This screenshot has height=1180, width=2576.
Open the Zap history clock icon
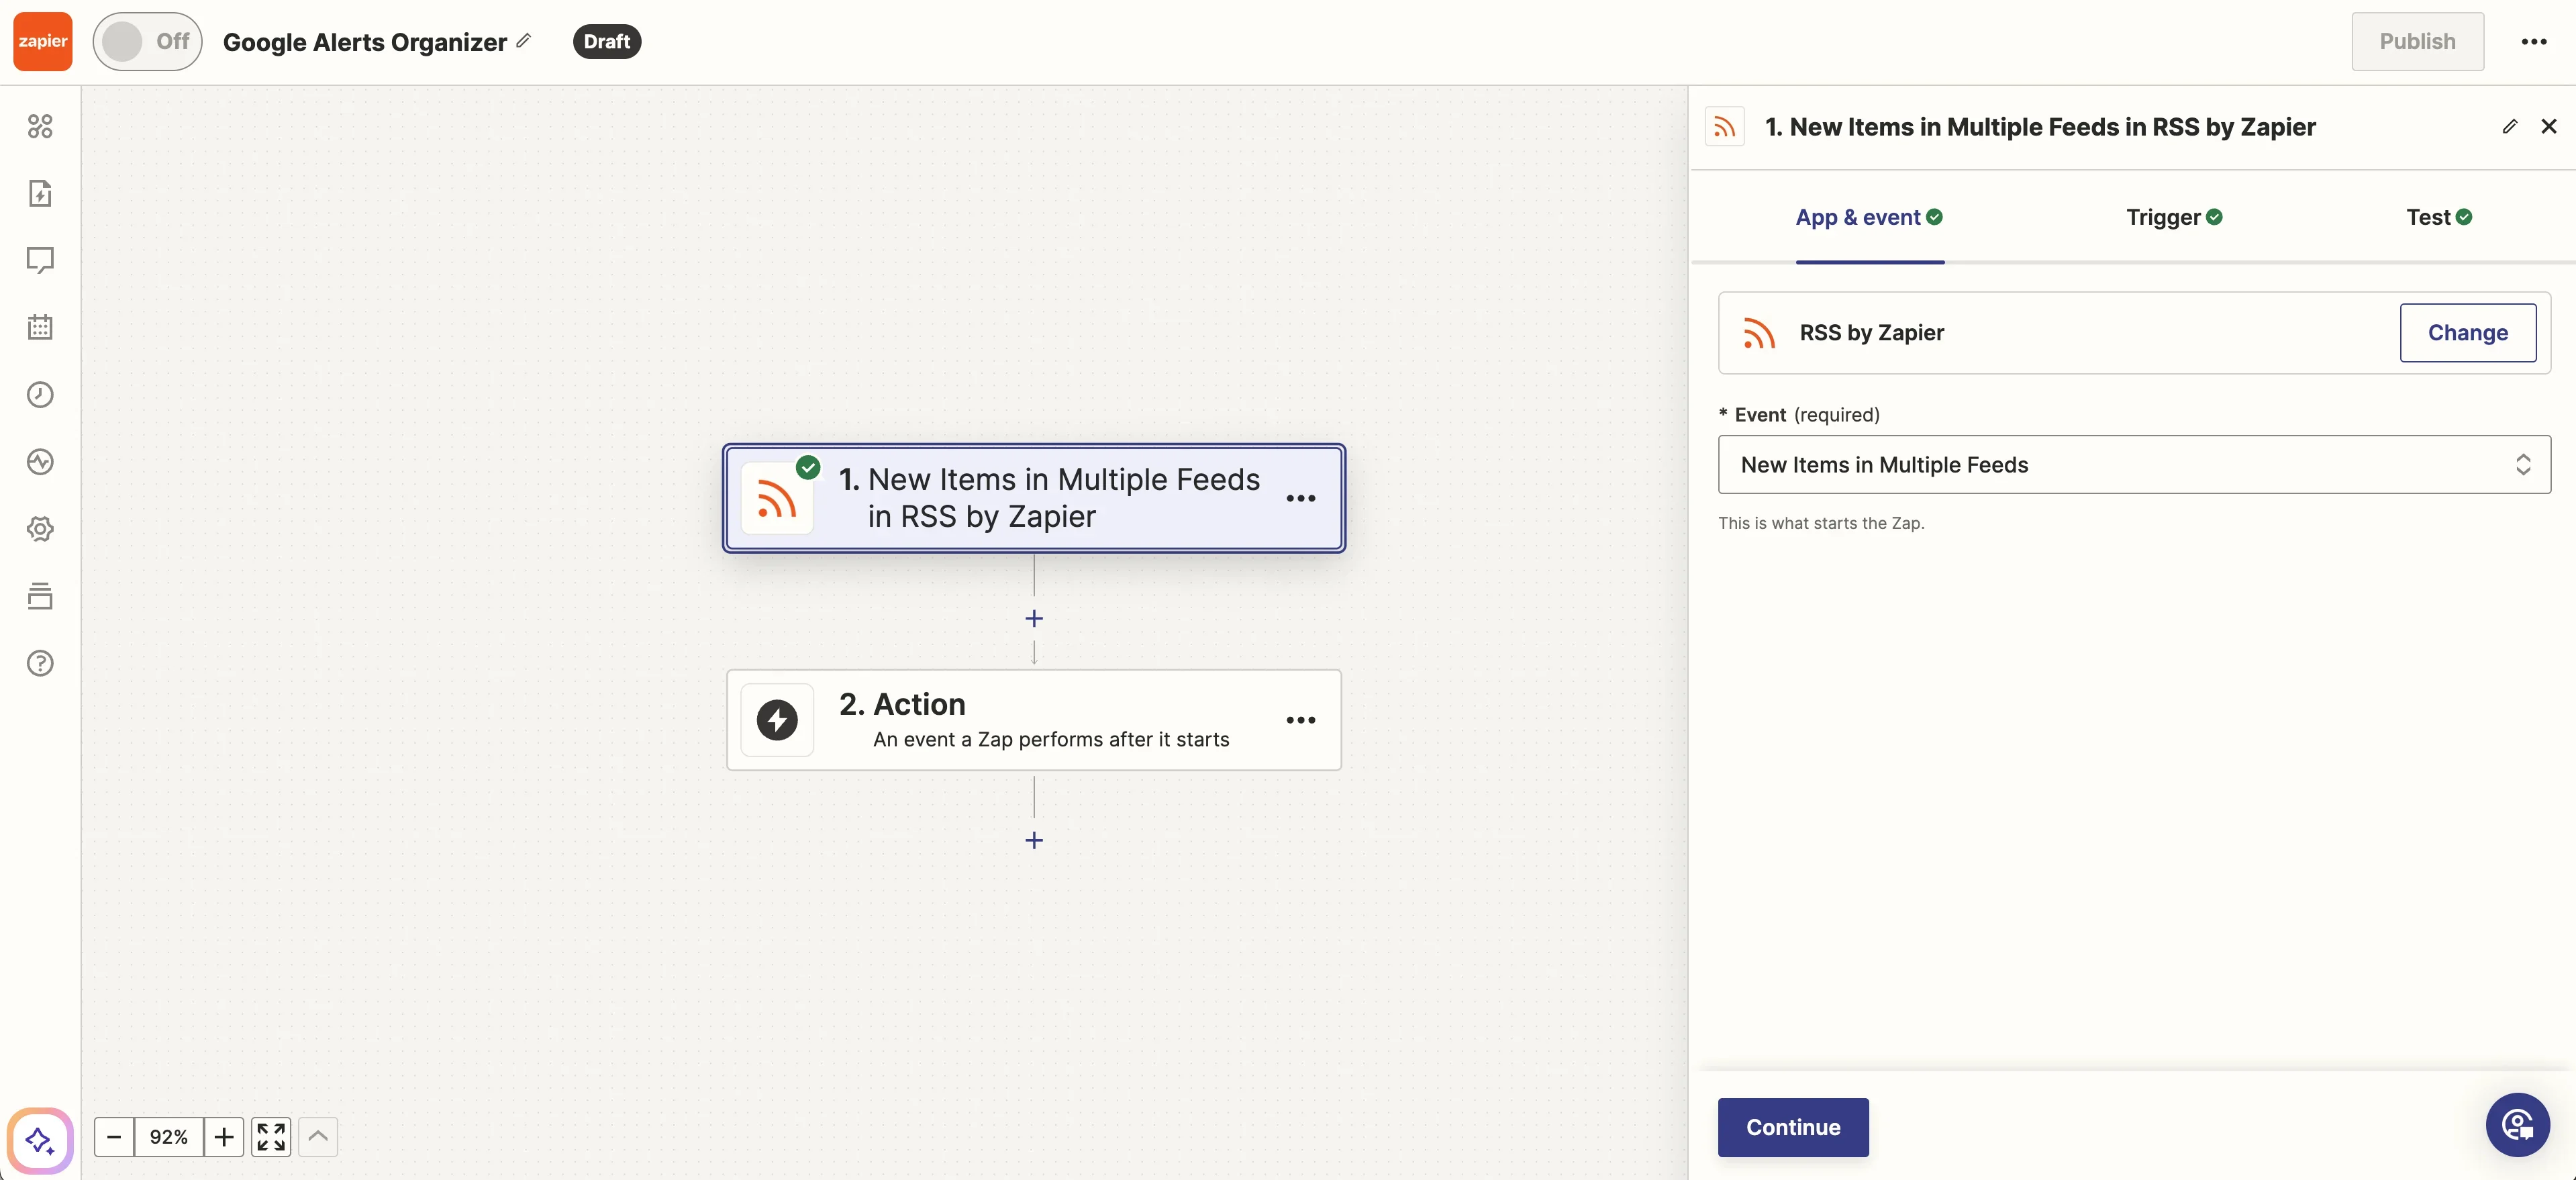coord(40,394)
